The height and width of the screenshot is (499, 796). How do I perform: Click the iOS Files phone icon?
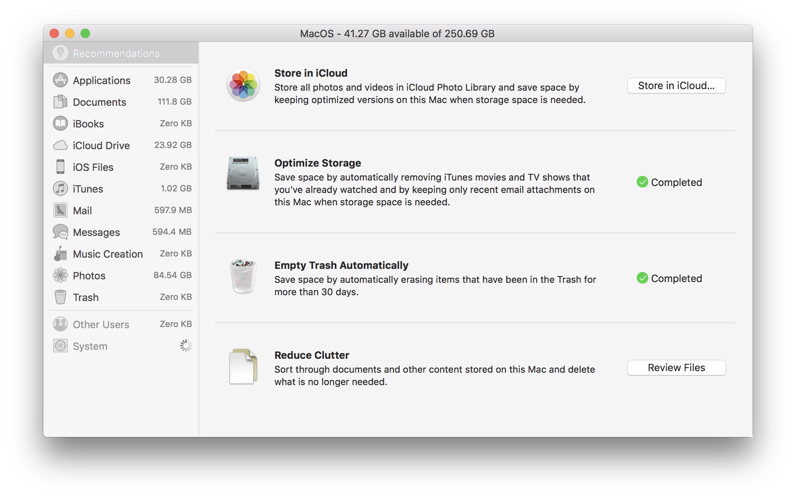pos(60,167)
